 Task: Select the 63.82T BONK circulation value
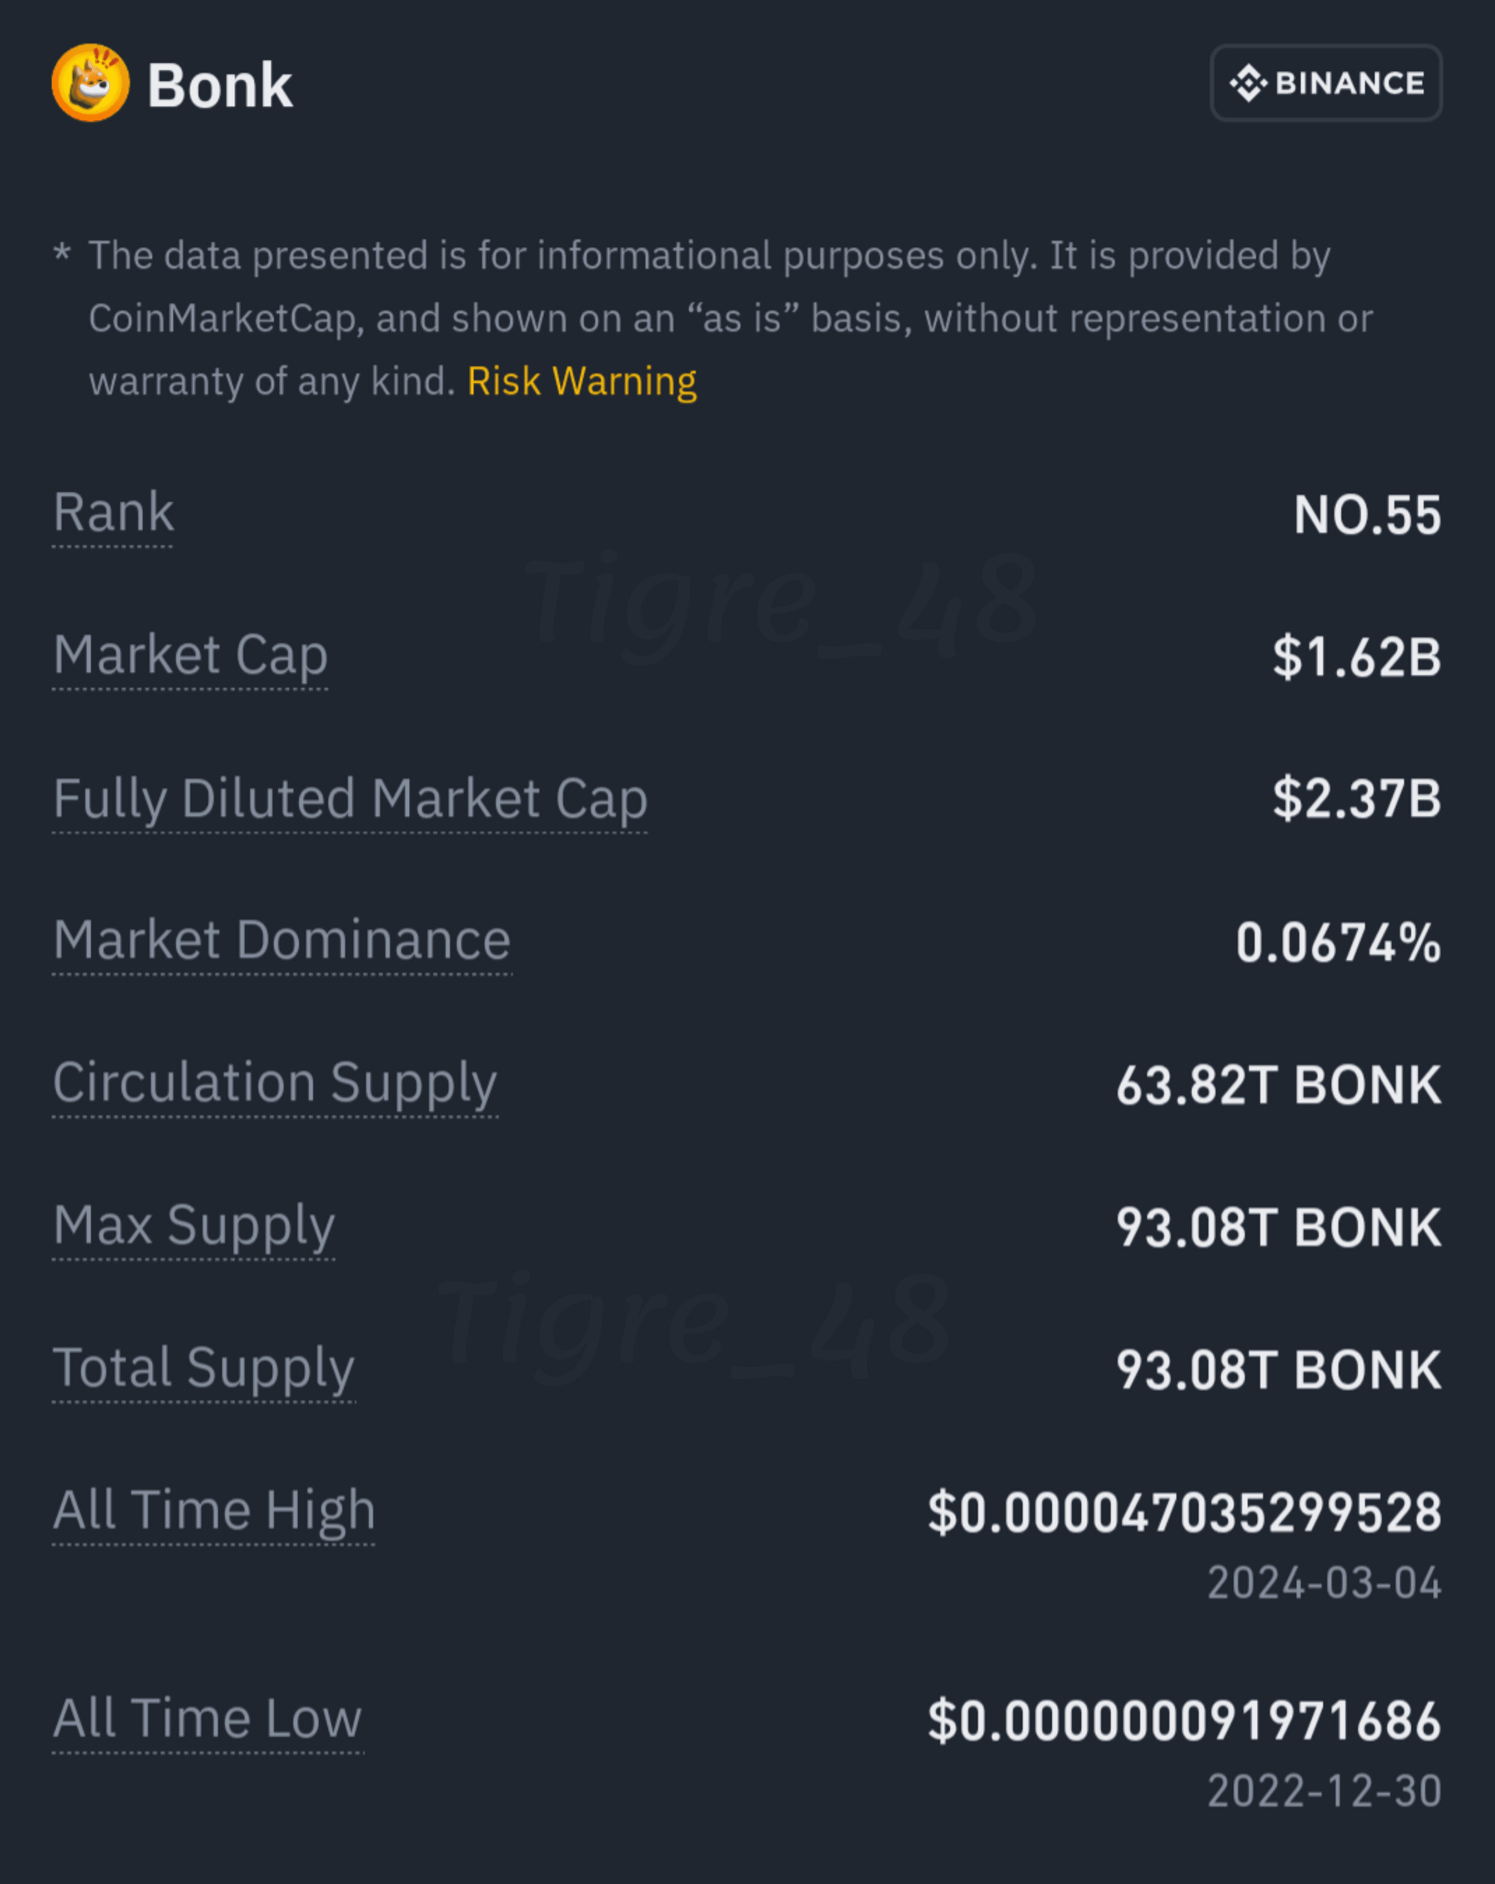[x=1279, y=1086]
